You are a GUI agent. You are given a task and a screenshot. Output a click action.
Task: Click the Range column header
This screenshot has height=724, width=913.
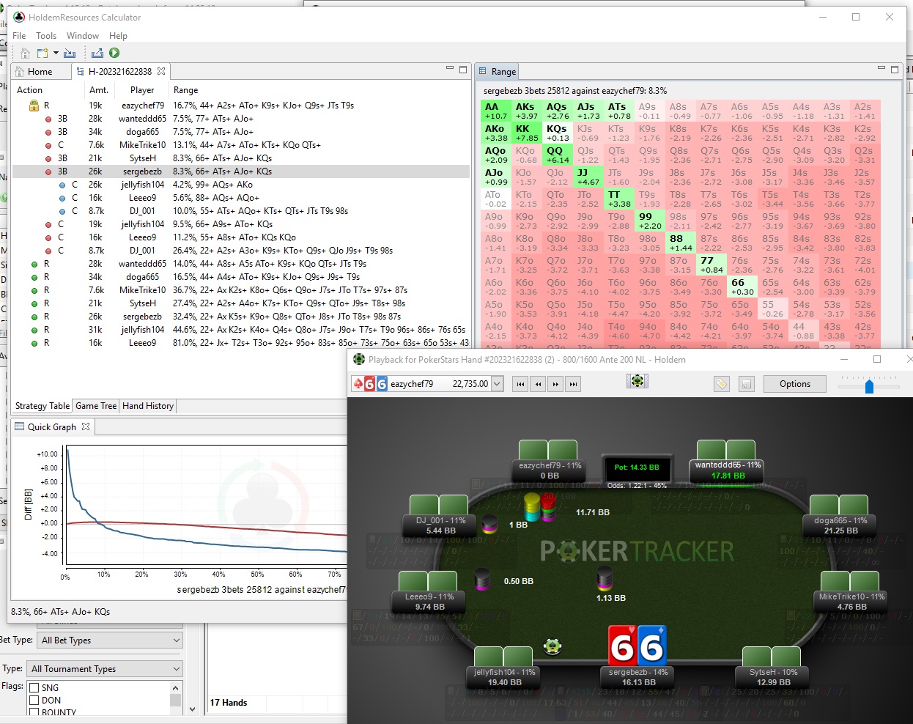coord(185,90)
